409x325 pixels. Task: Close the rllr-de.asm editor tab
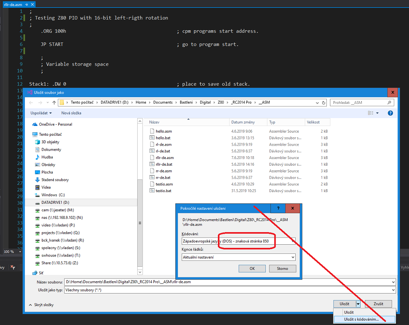click(x=32, y=4)
